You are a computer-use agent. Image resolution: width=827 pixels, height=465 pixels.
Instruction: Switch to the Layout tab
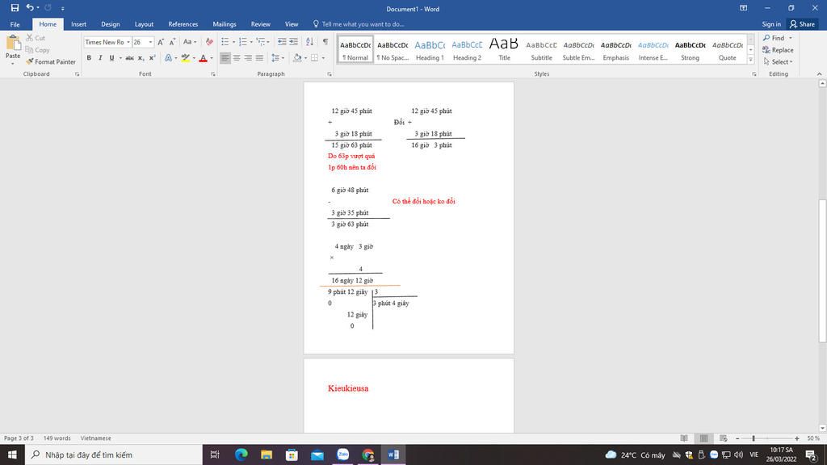click(144, 24)
